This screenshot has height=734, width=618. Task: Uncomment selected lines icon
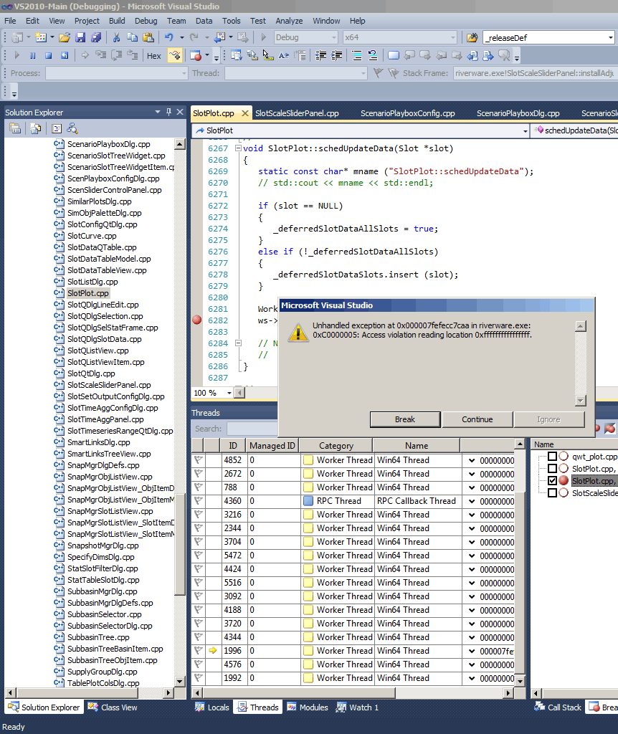coord(373,56)
